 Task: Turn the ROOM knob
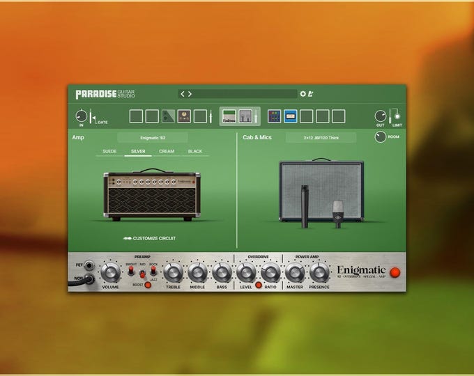click(x=381, y=136)
